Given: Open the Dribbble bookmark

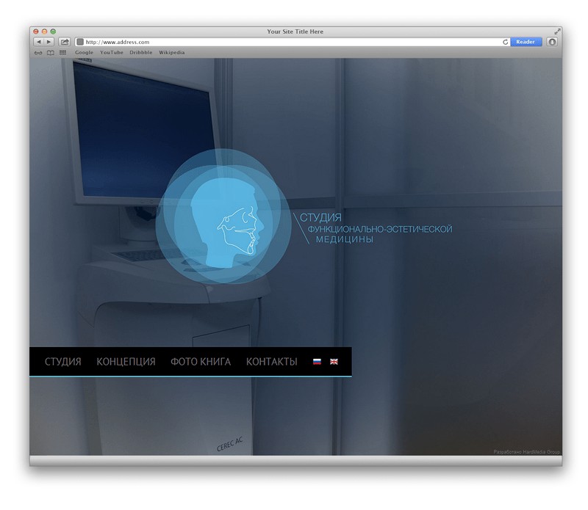Looking at the screenshot, I should pos(141,52).
